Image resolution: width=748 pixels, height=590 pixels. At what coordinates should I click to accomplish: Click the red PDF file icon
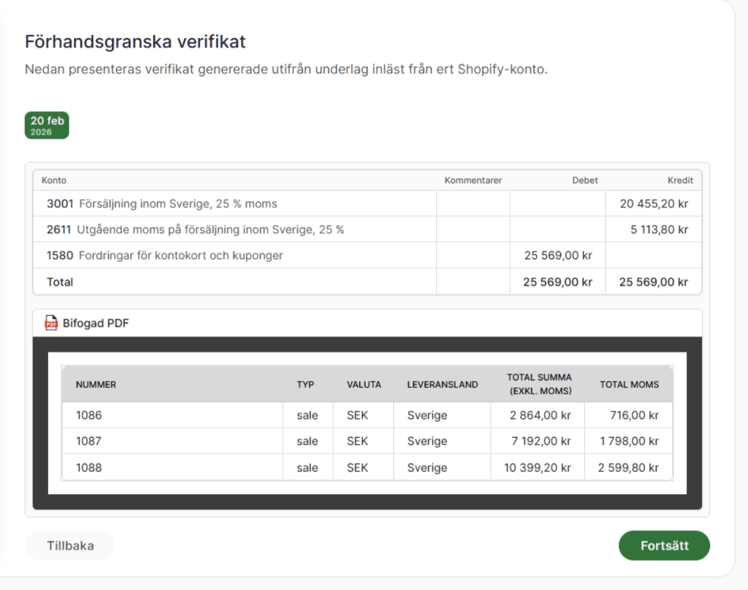click(51, 322)
